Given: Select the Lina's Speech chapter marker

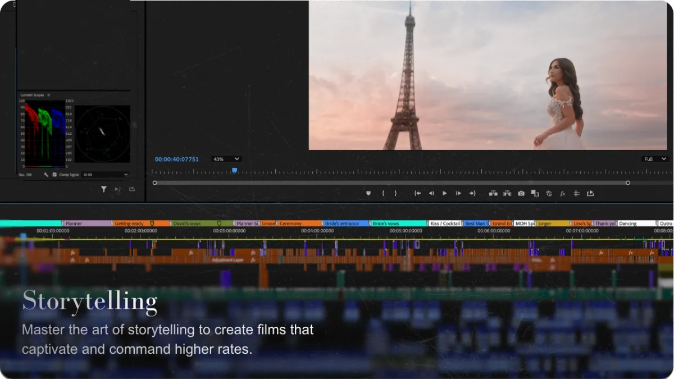Looking at the screenshot, I should click(x=582, y=223).
